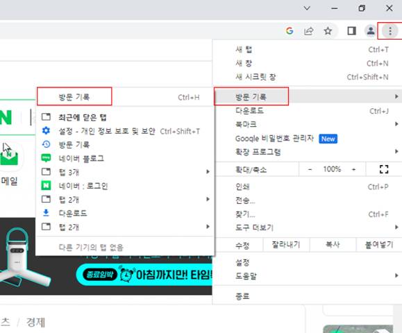Toggle the side panel icon
Image resolution: width=402 pixels, height=333 pixels.
tap(351, 31)
